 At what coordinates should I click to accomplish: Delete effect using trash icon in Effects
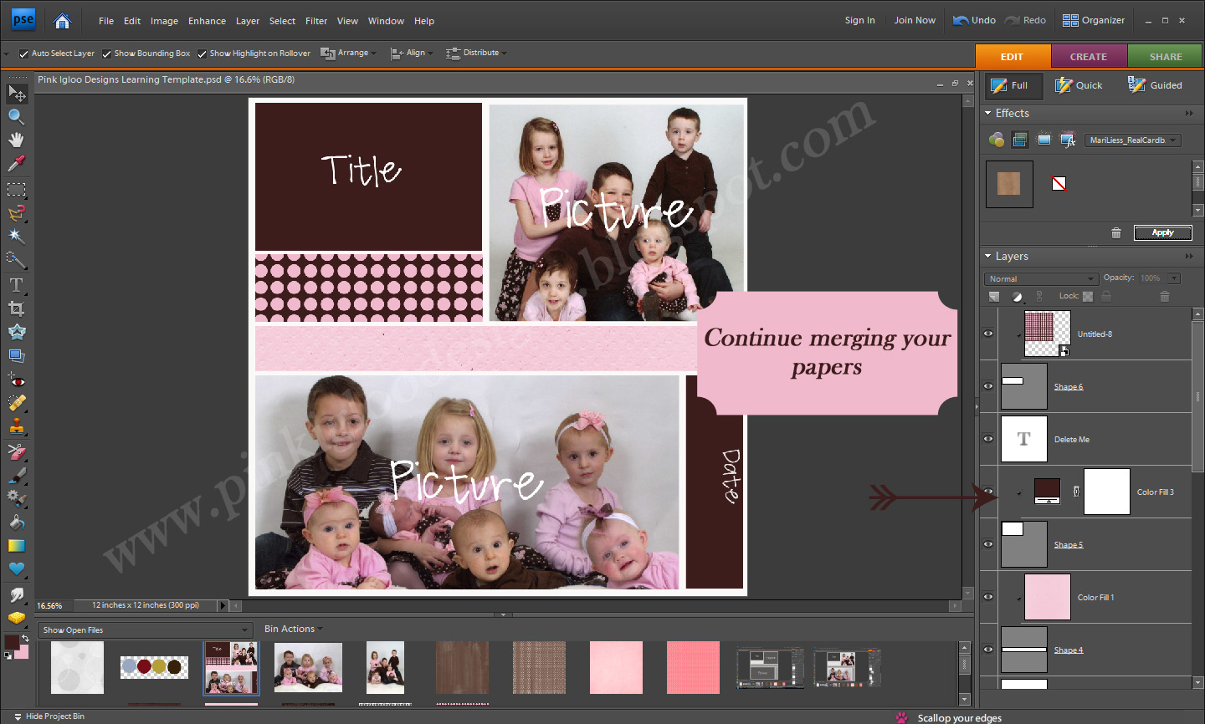1115,233
